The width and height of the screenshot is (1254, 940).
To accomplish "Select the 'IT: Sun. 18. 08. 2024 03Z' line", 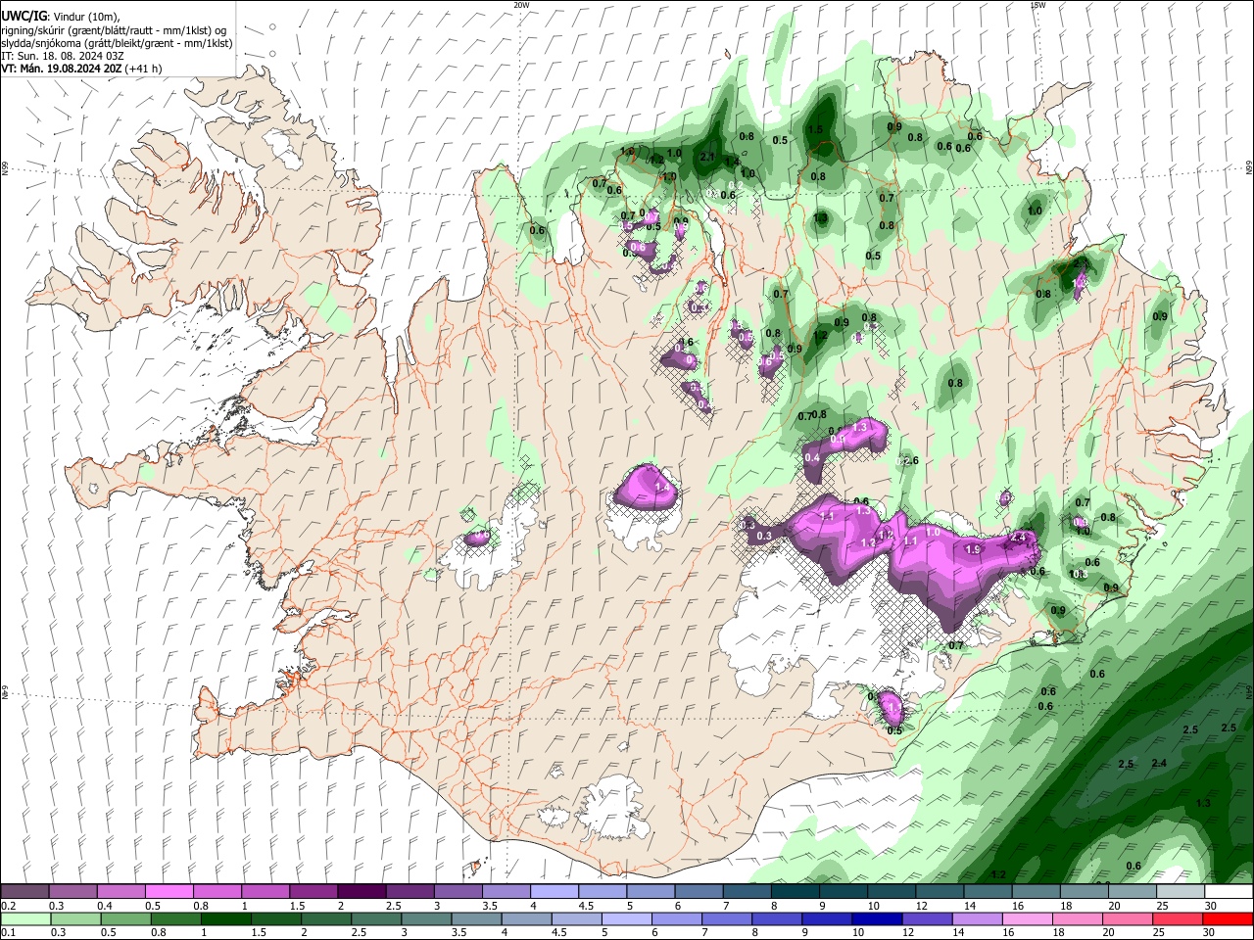I will [x=63, y=56].
